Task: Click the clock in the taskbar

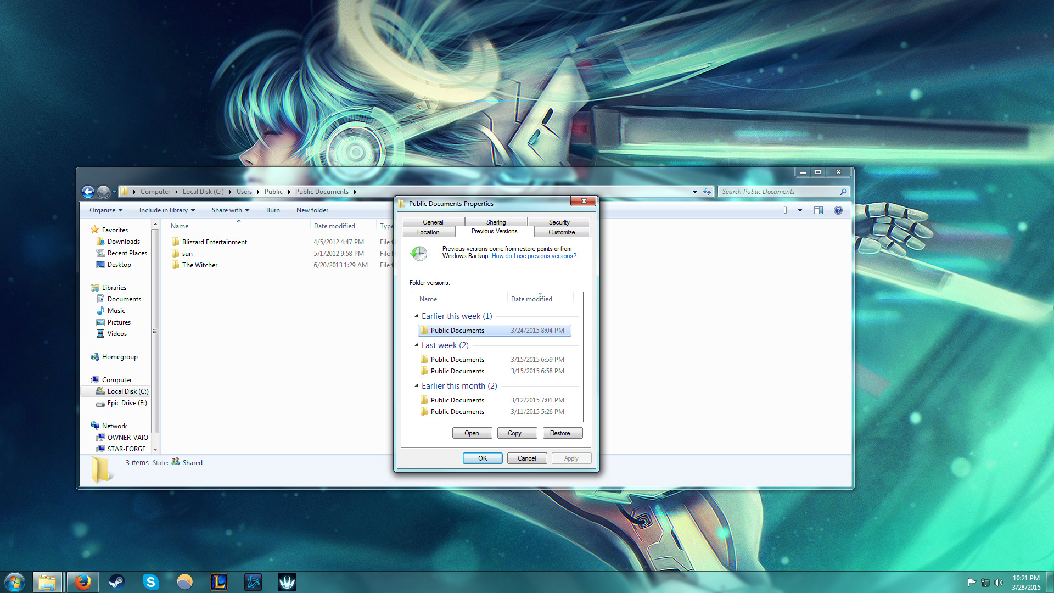Action: point(1026,583)
